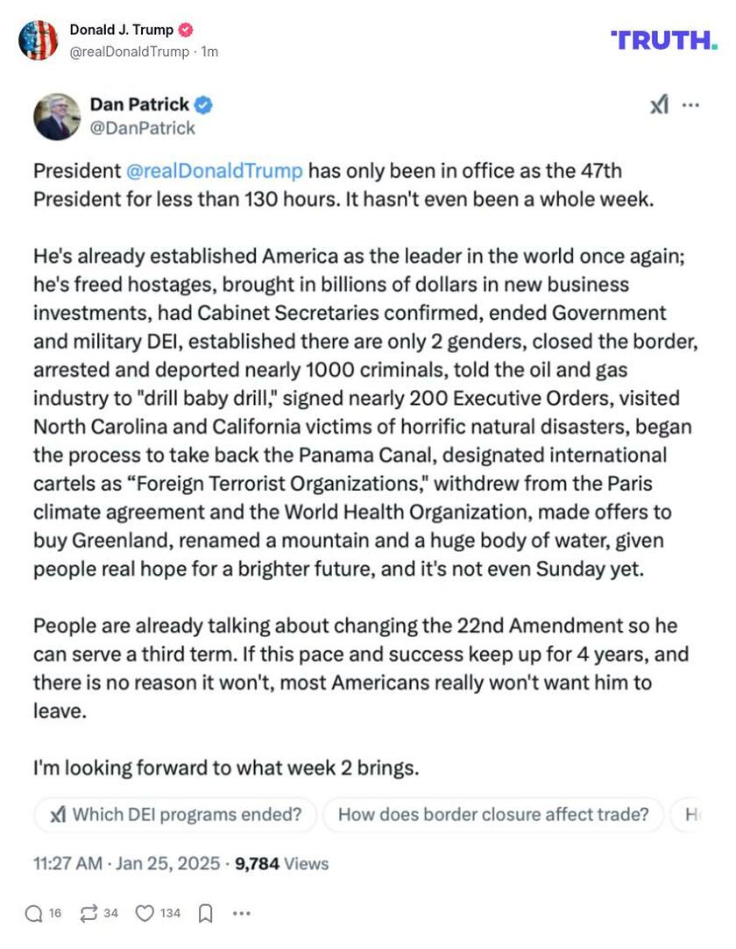The height and width of the screenshot is (949, 736).
Task: Click the reply speech bubble icon
Action: click(33, 913)
